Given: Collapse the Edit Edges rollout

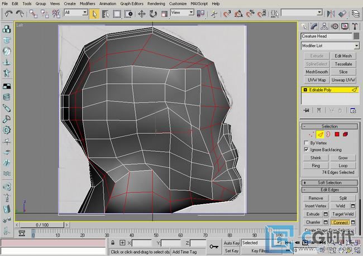Looking at the screenshot, I should point(329,190).
